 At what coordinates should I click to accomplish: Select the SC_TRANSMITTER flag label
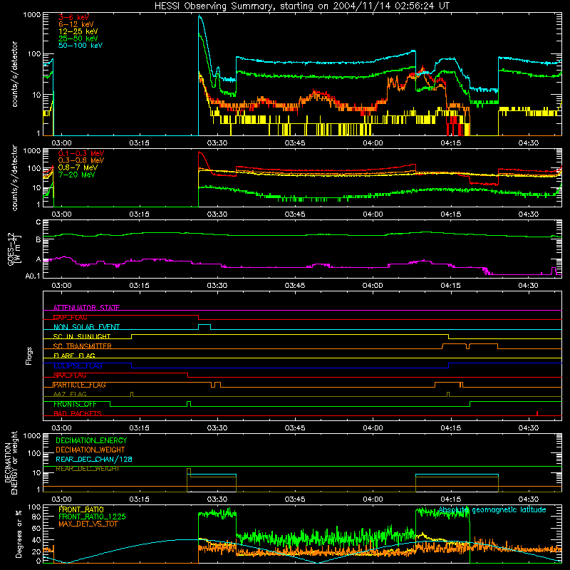(x=82, y=346)
